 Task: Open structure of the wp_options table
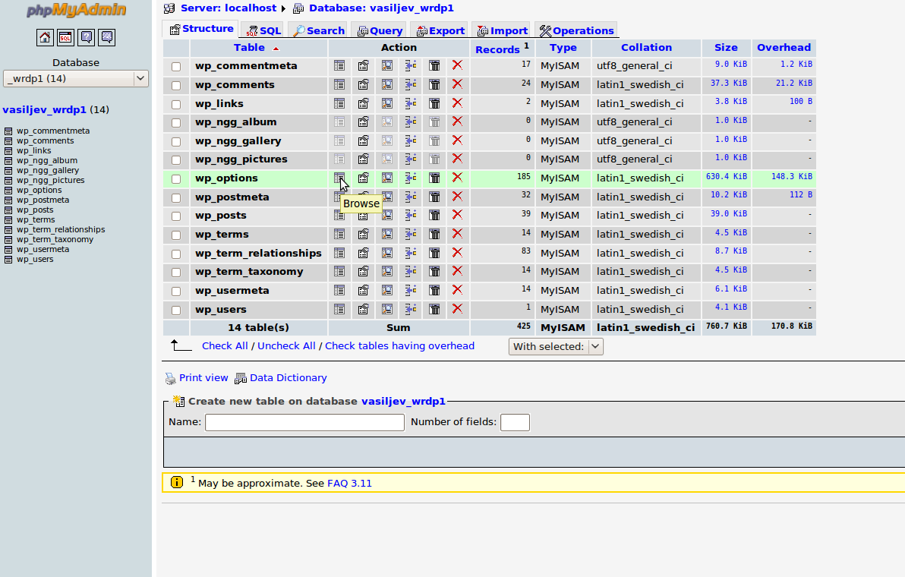click(x=363, y=178)
